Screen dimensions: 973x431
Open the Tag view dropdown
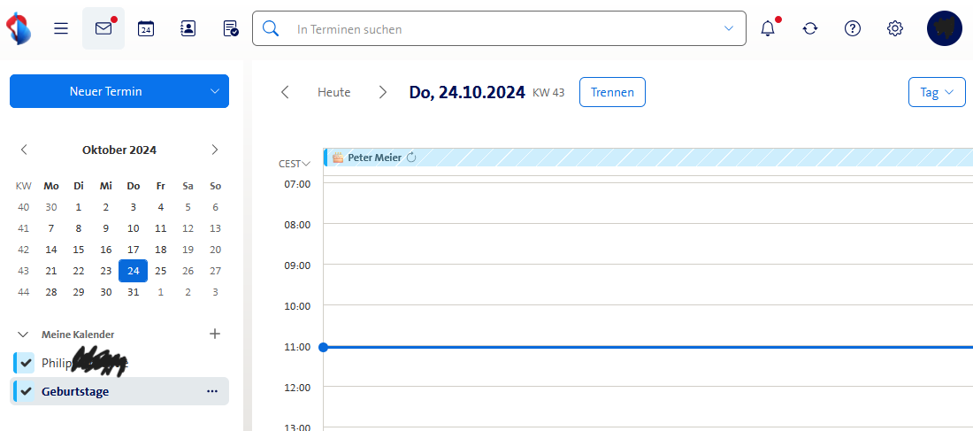click(x=937, y=92)
